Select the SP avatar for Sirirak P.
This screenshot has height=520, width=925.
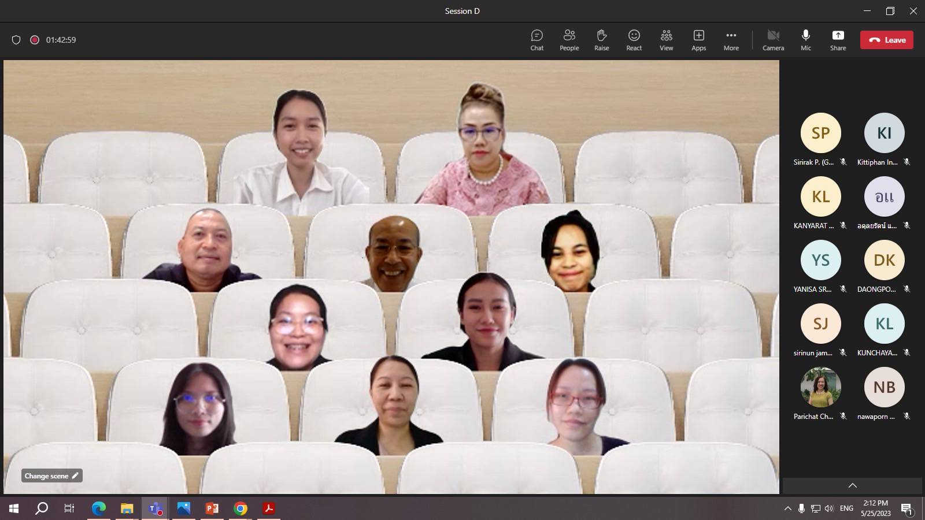(x=820, y=133)
